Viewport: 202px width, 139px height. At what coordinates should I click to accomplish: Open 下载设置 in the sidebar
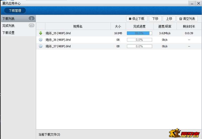pyautogui.click(x=18, y=33)
